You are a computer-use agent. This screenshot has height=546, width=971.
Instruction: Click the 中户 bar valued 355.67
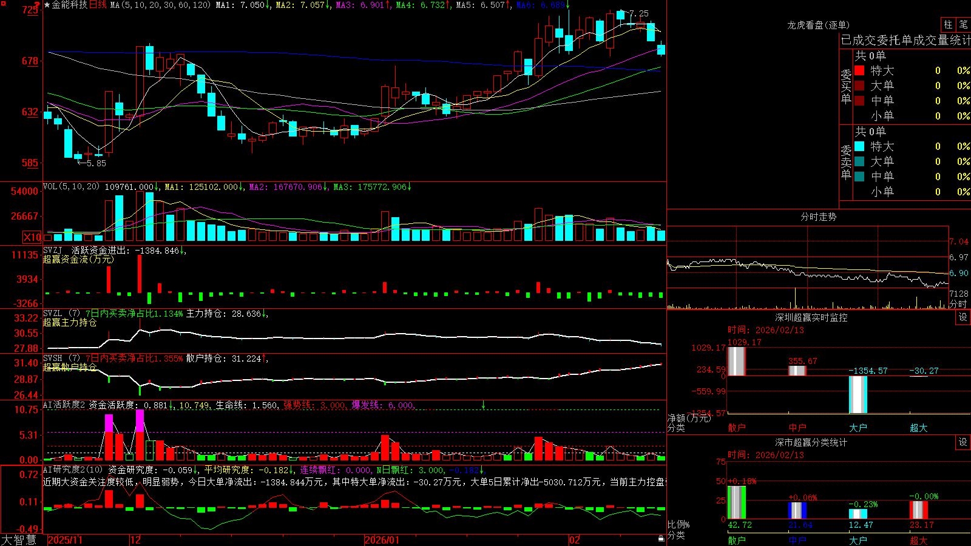click(x=797, y=371)
